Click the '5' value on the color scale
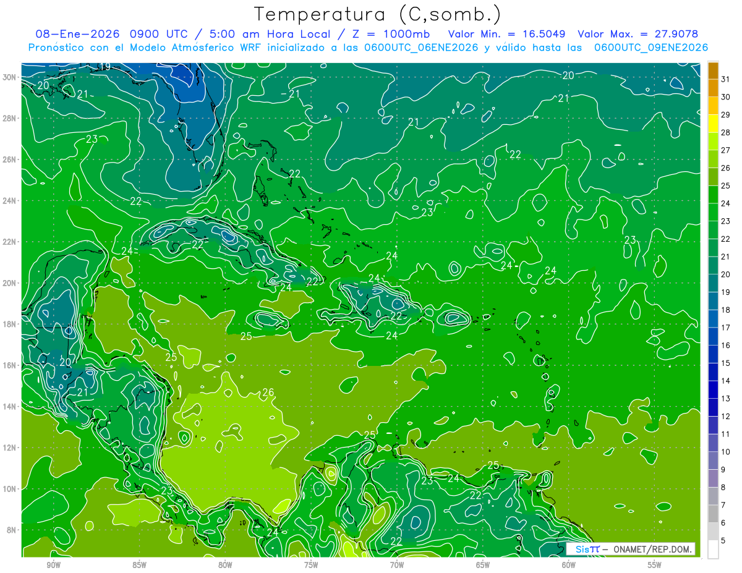742x573 pixels. coord(723,541)
